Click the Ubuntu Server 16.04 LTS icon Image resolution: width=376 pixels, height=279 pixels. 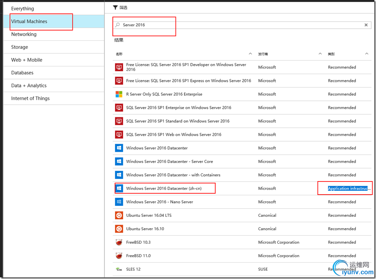[x=119, y=216]
